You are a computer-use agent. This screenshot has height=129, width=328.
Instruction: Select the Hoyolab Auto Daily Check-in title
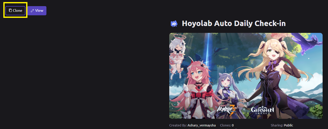[234, 23]
